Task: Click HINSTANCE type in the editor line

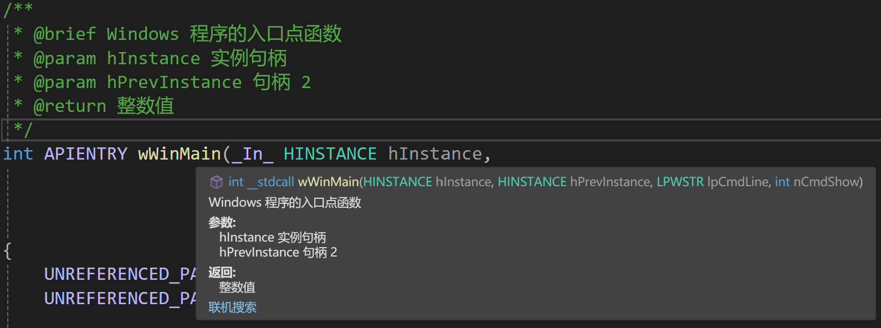Action: [330, 153]
